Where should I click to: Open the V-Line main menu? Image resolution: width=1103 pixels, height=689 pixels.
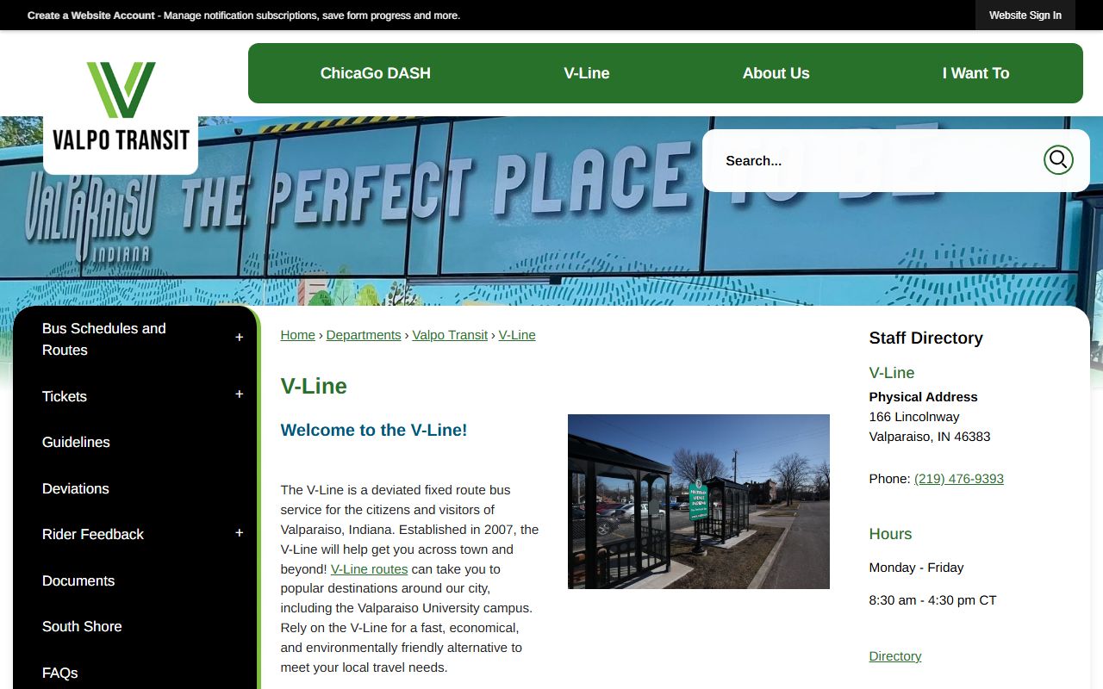click(587, 73)
